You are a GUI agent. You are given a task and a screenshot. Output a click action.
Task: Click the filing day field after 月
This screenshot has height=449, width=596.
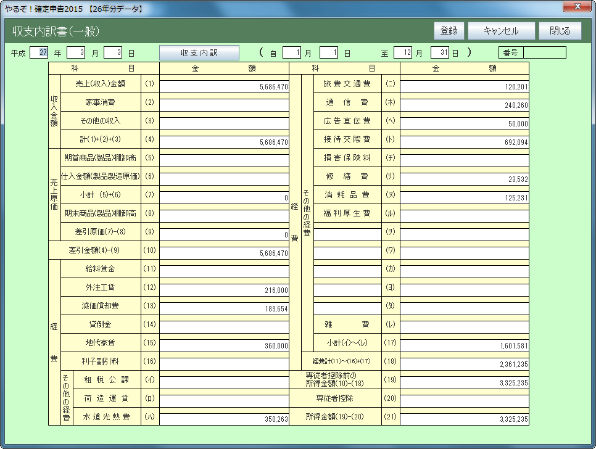click(x=113, y=52)
